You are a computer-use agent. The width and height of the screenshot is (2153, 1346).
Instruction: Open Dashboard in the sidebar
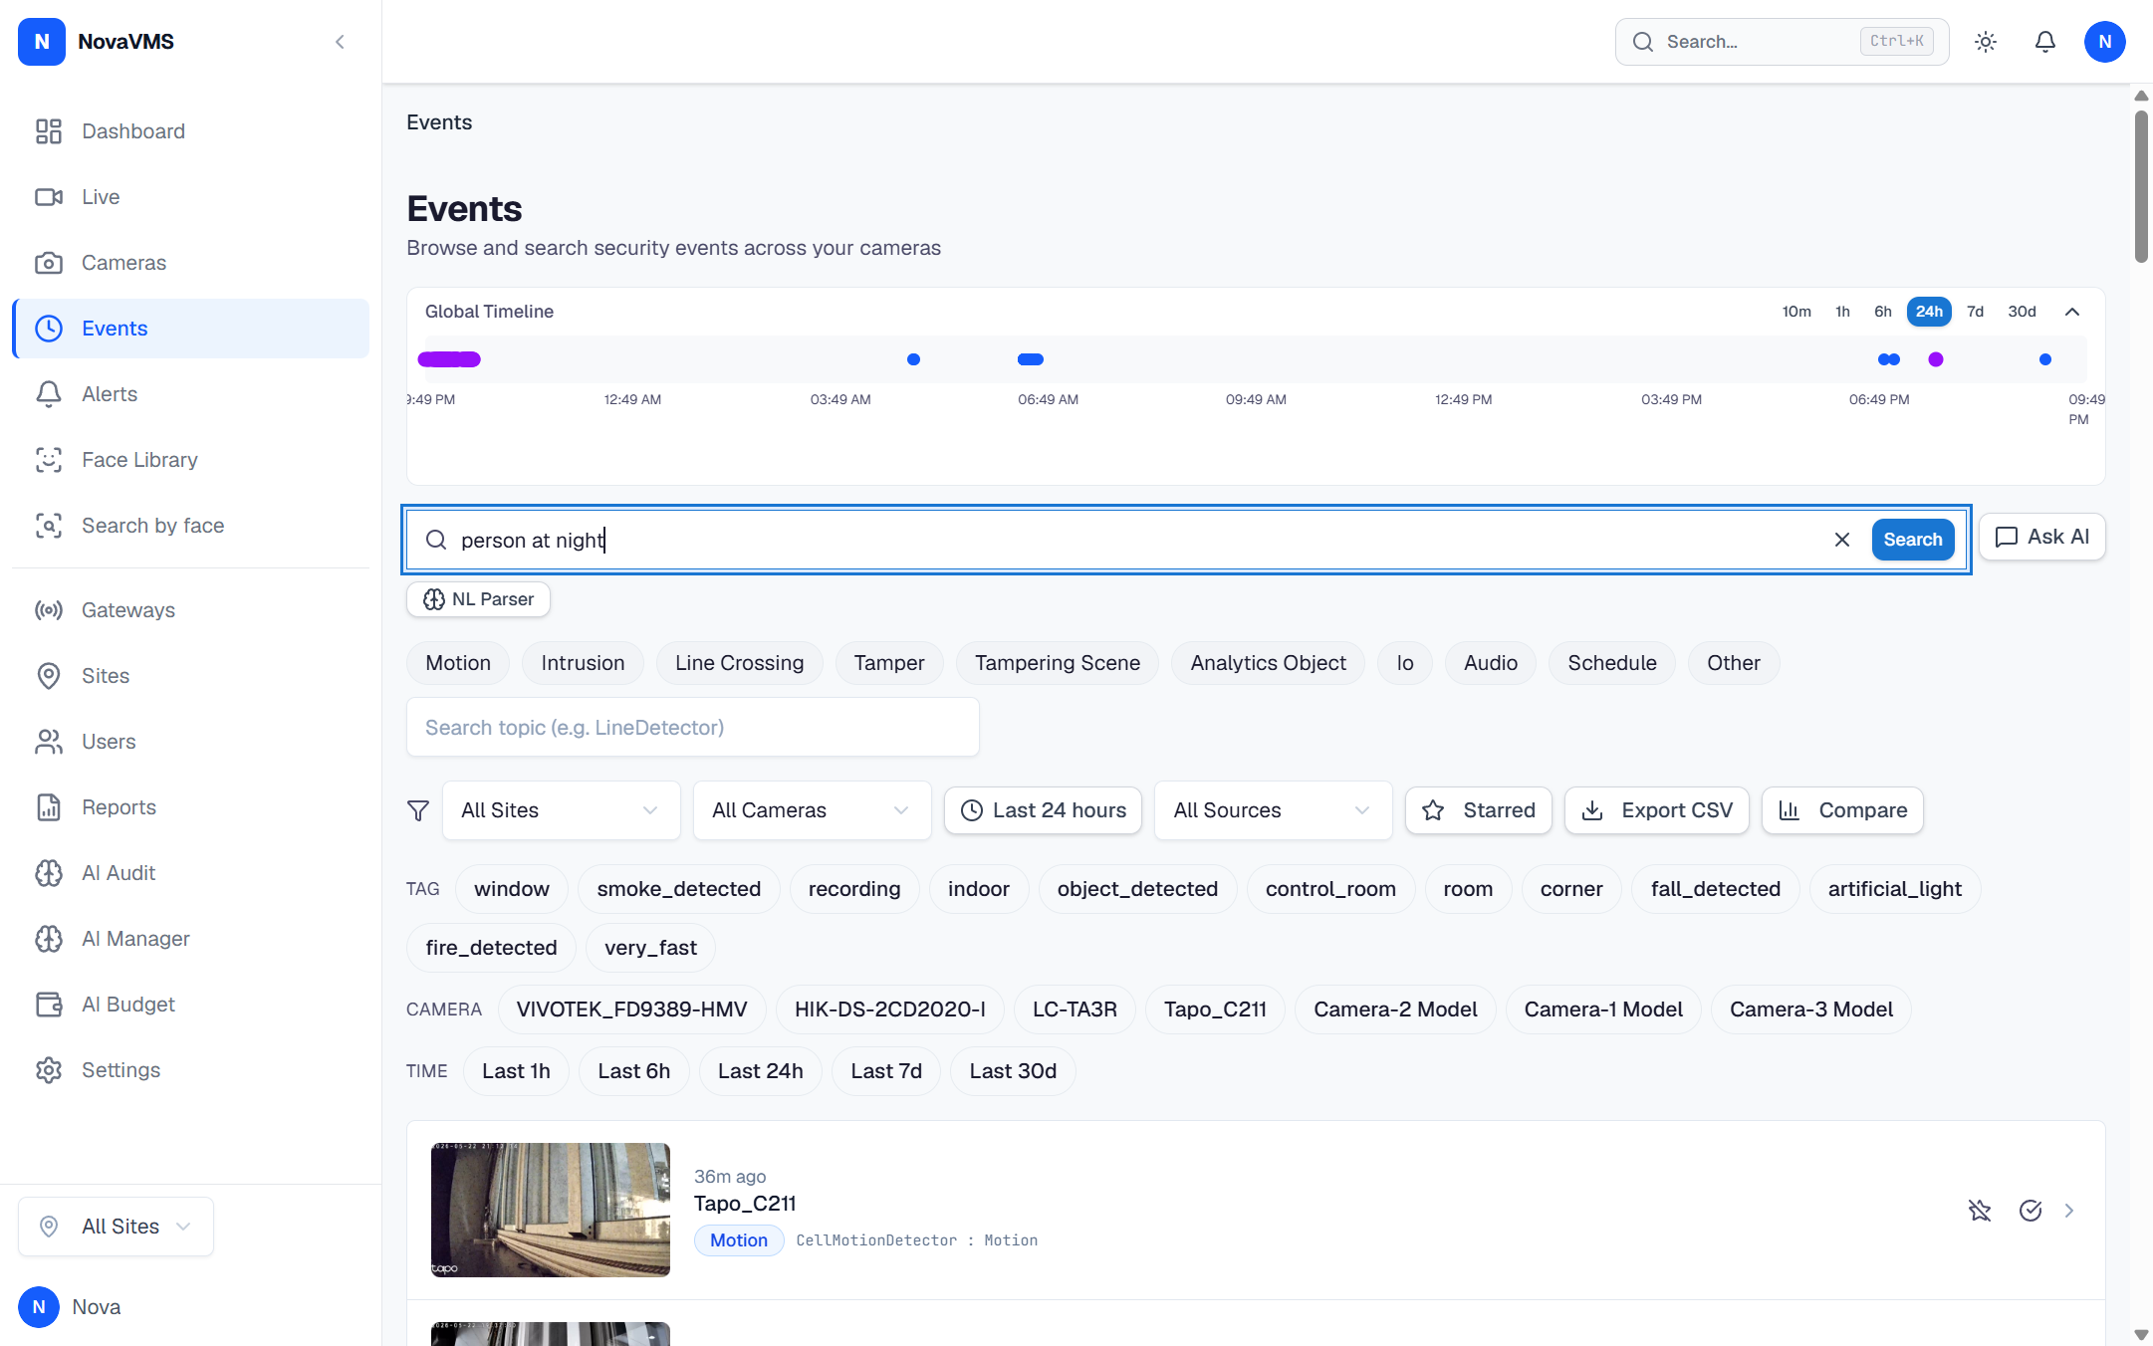click(x=190, y=131)
